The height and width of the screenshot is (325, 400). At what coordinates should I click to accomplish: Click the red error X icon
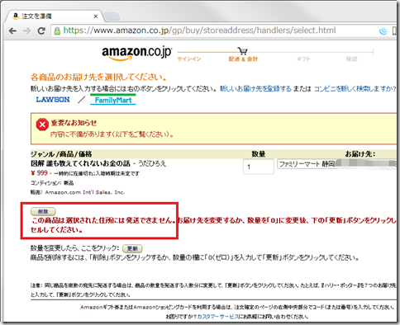pyautogui.click(x=42, y=125)
